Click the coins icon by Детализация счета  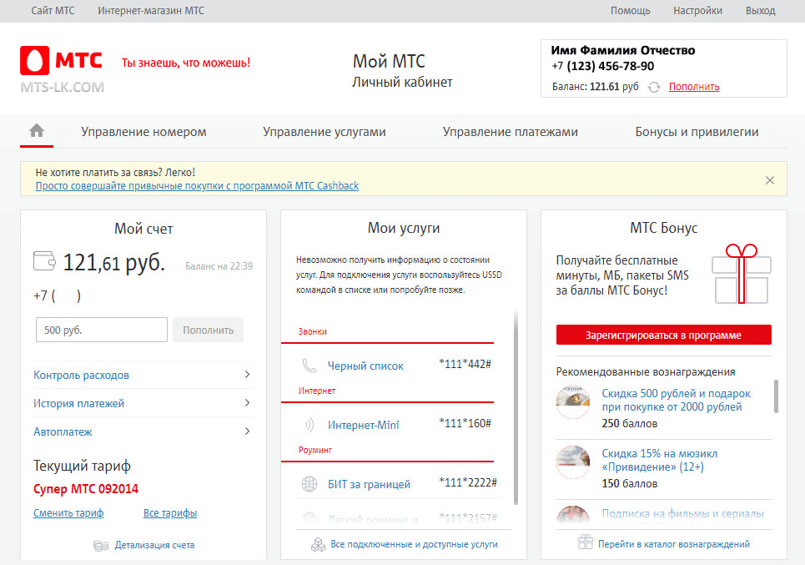[x=102, y=545]
